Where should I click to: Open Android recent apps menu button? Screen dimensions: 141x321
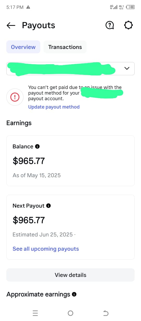click(35, 313)
